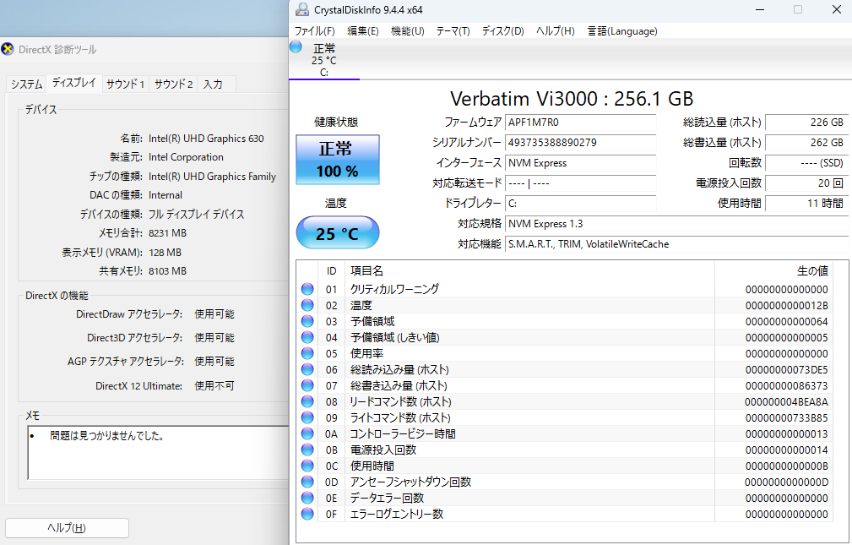The width and height of the screenshot is (852, 545).
Task: Click status orb for クリティカルワーニング row
Action: (307, 289)
